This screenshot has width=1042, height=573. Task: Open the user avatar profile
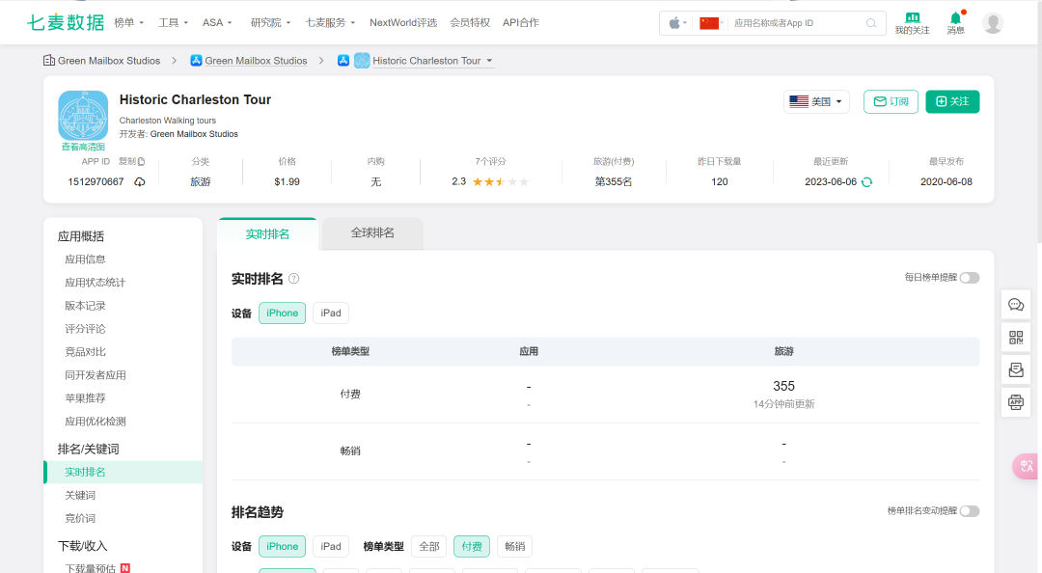993,22
